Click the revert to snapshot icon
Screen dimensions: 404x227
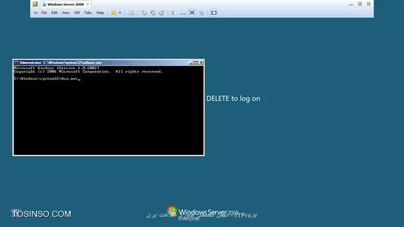coord(153,13)
